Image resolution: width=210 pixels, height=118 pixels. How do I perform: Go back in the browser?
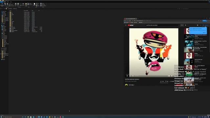pyautogui.click(x=125, y=21)
